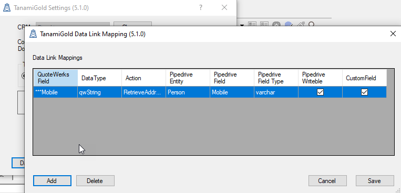Select the ***Mobile cell

click(56, 92)
